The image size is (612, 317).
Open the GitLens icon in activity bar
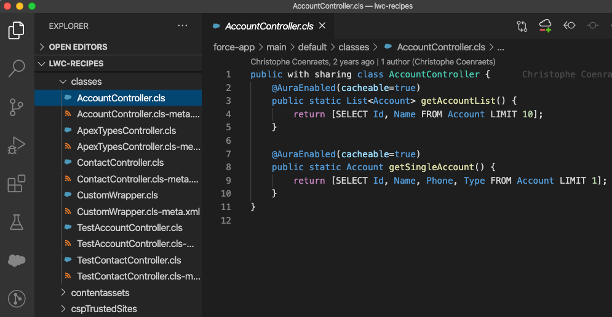(x=17, y=299)
